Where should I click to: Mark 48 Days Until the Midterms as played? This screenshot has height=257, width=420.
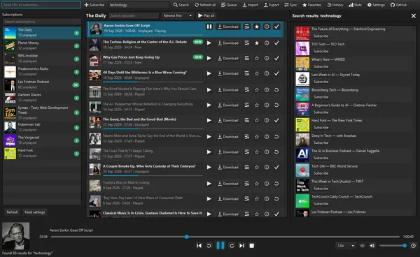pos(276,73)
